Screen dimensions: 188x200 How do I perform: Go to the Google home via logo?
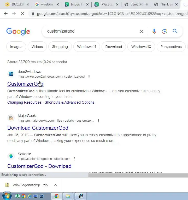pos(18,31)
